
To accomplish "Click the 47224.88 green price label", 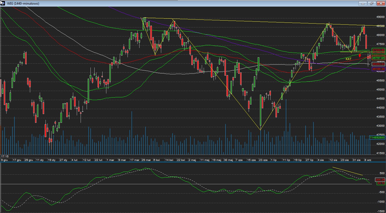I will pyautogui.click(x=378, y=50).
